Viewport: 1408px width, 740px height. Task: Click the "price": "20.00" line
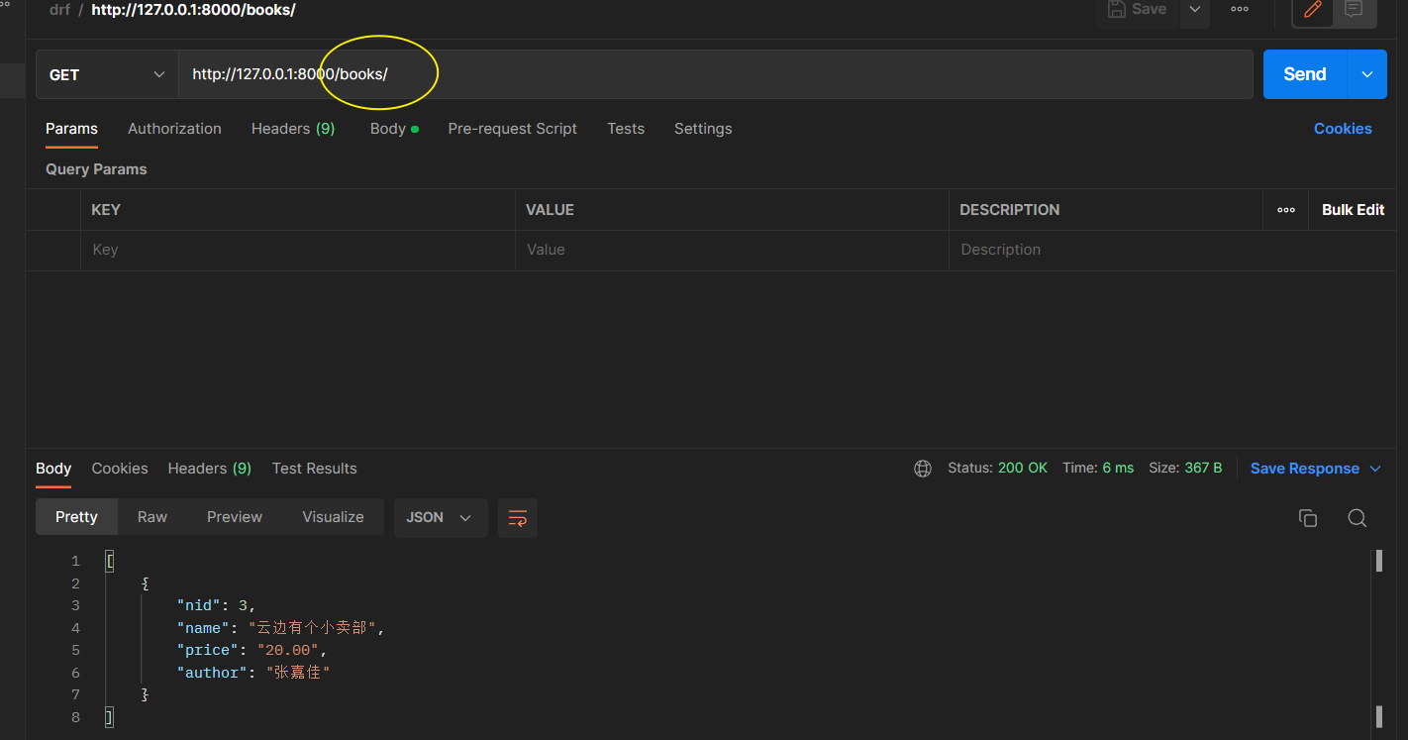(251, 651)
